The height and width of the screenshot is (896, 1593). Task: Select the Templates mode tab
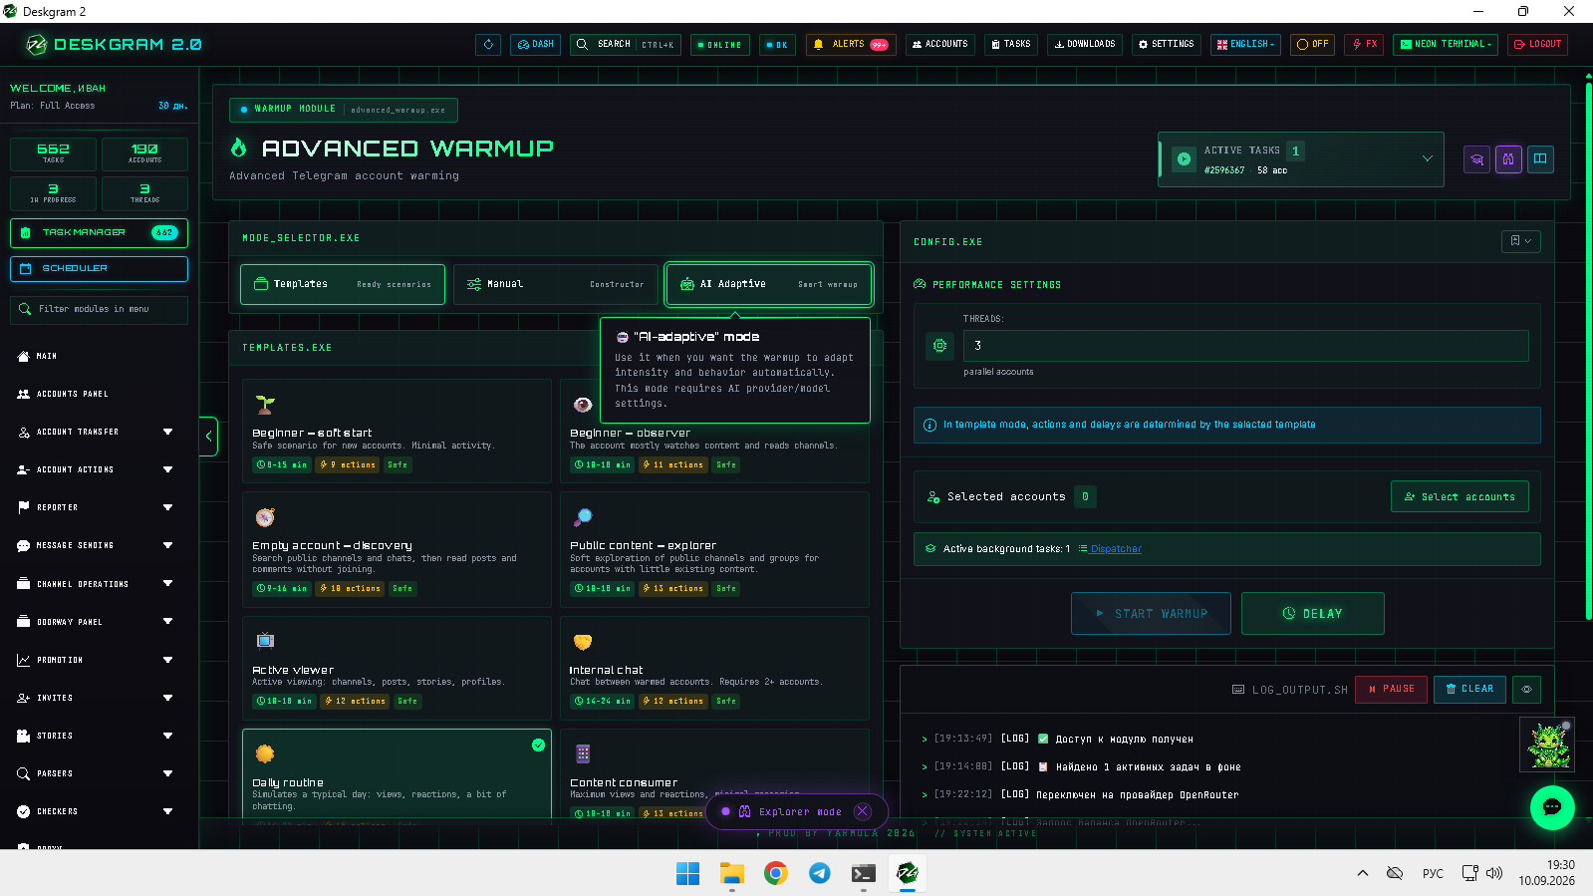tap(343, 284)
